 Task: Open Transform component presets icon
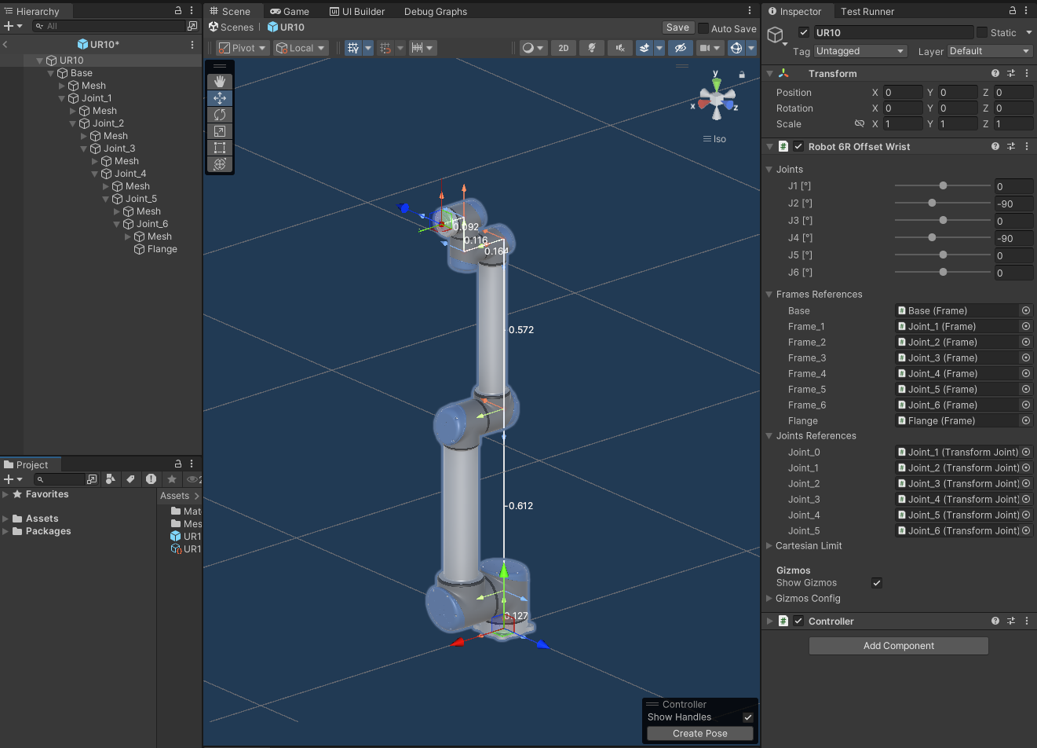pyautogui.click(x=1011, y=73)
